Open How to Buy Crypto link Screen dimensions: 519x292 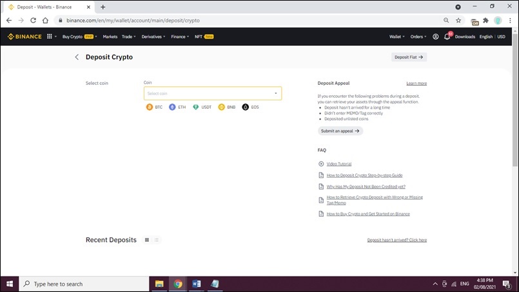pyautogui.click(x=368, y=214)
